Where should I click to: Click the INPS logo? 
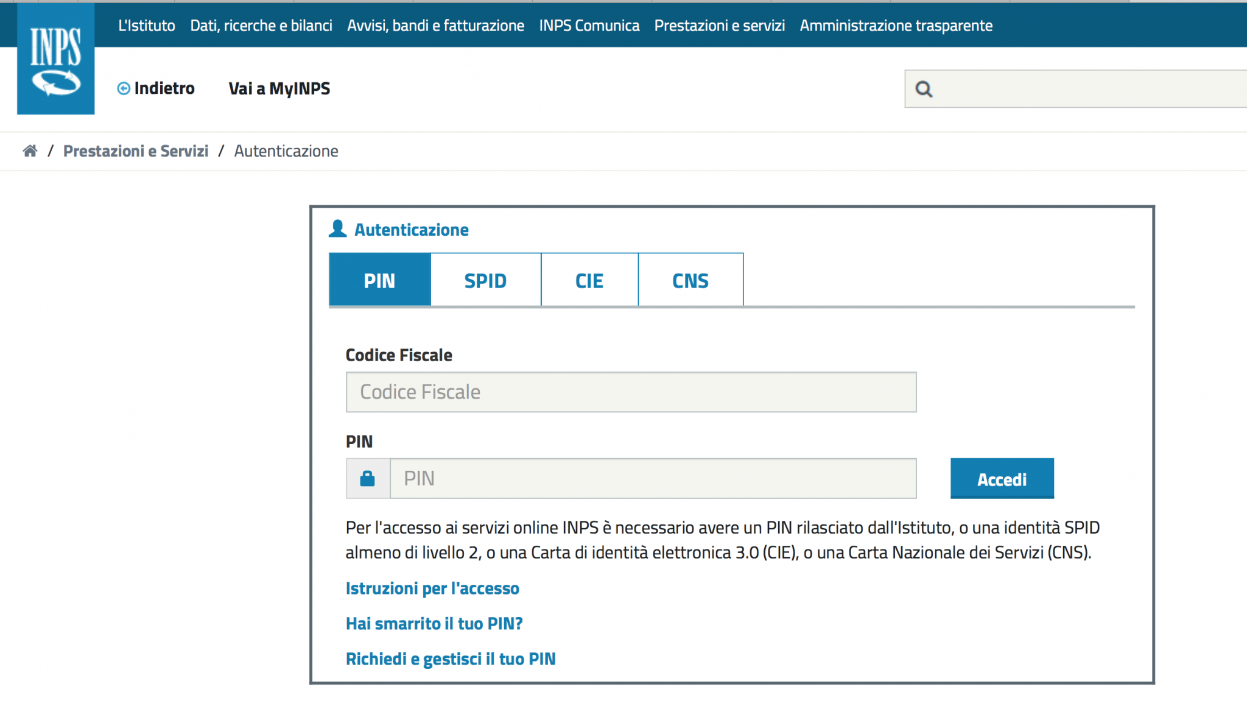55,58
